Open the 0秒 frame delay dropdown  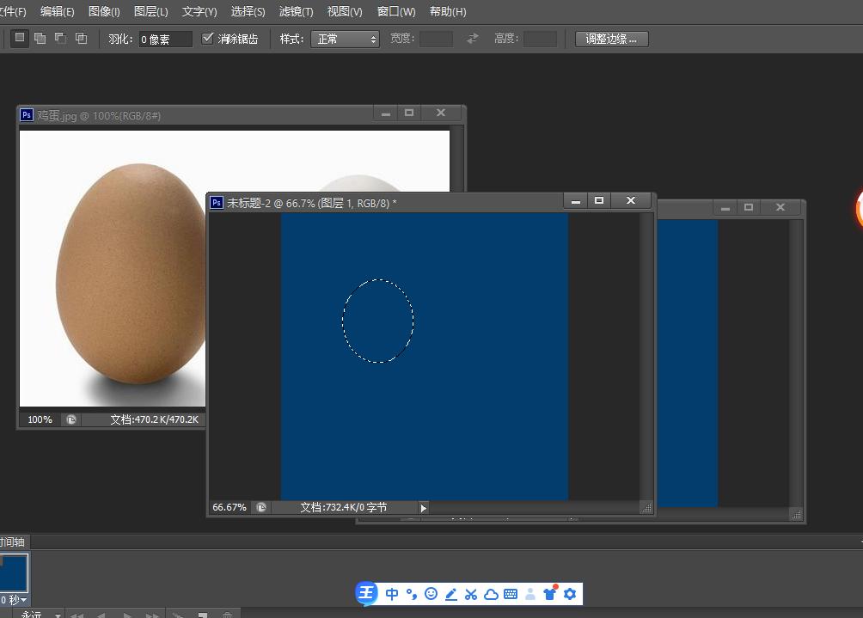(x=17, y=598)
